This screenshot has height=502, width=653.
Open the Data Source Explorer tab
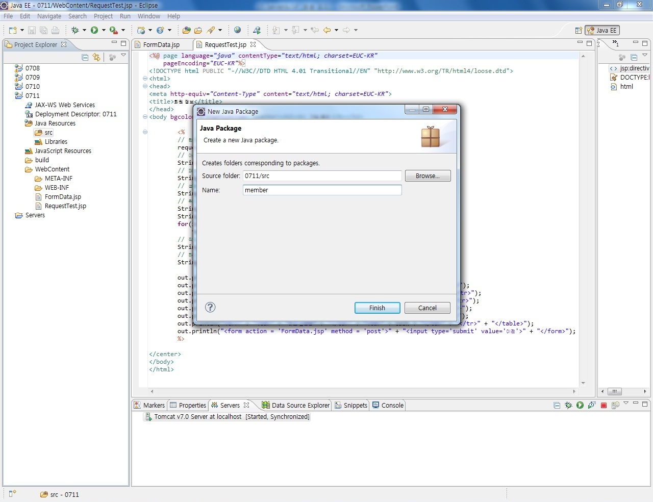tap(296, 405)
